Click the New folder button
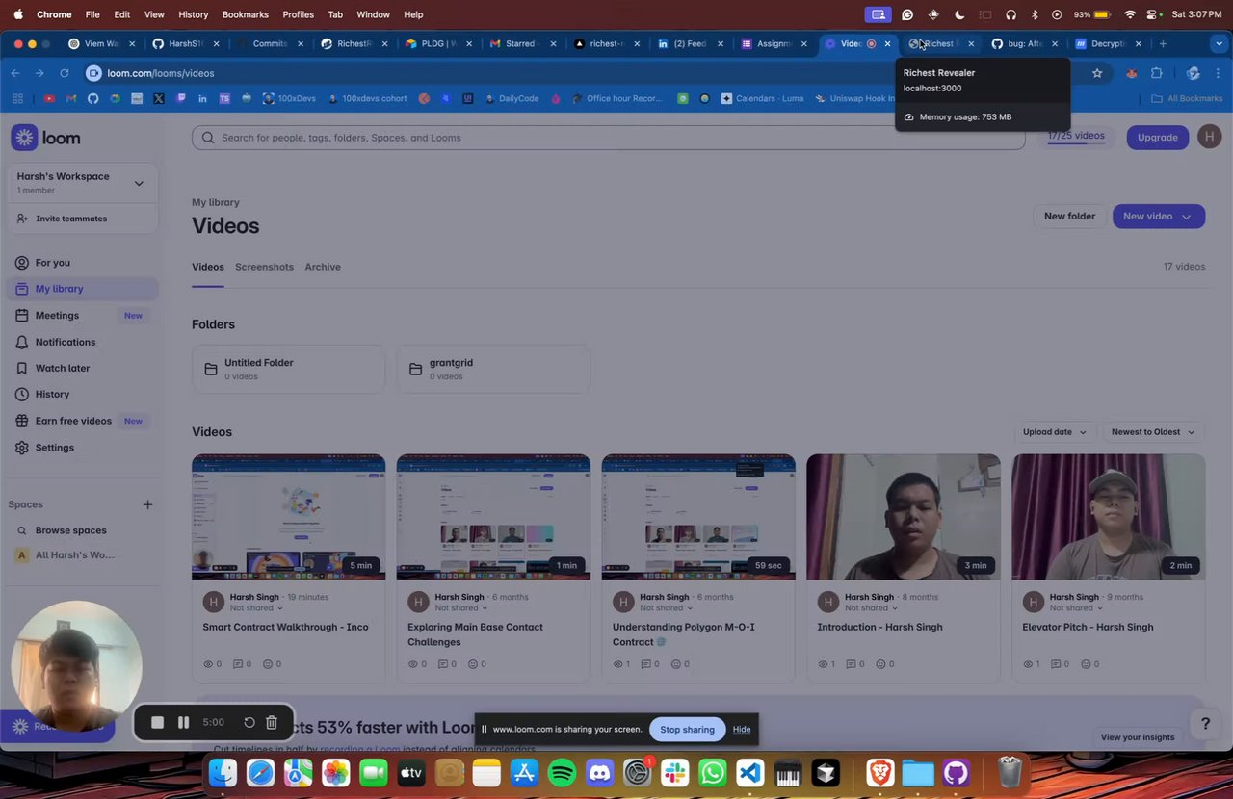The width and height of the screenshot is (1233, 799). [x=1069, y=216]
